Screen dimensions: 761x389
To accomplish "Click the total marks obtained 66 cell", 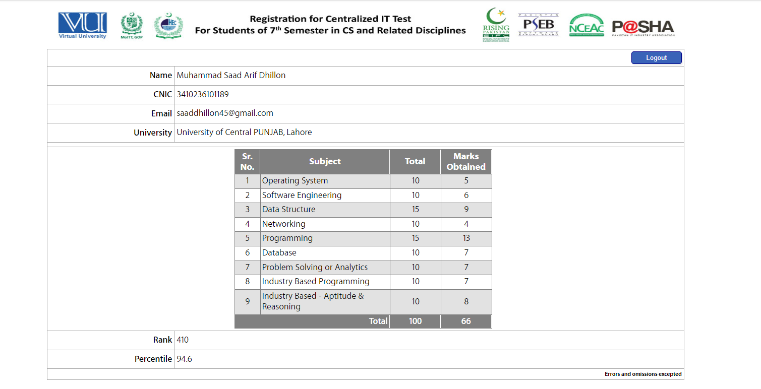I will coord(466,321).
